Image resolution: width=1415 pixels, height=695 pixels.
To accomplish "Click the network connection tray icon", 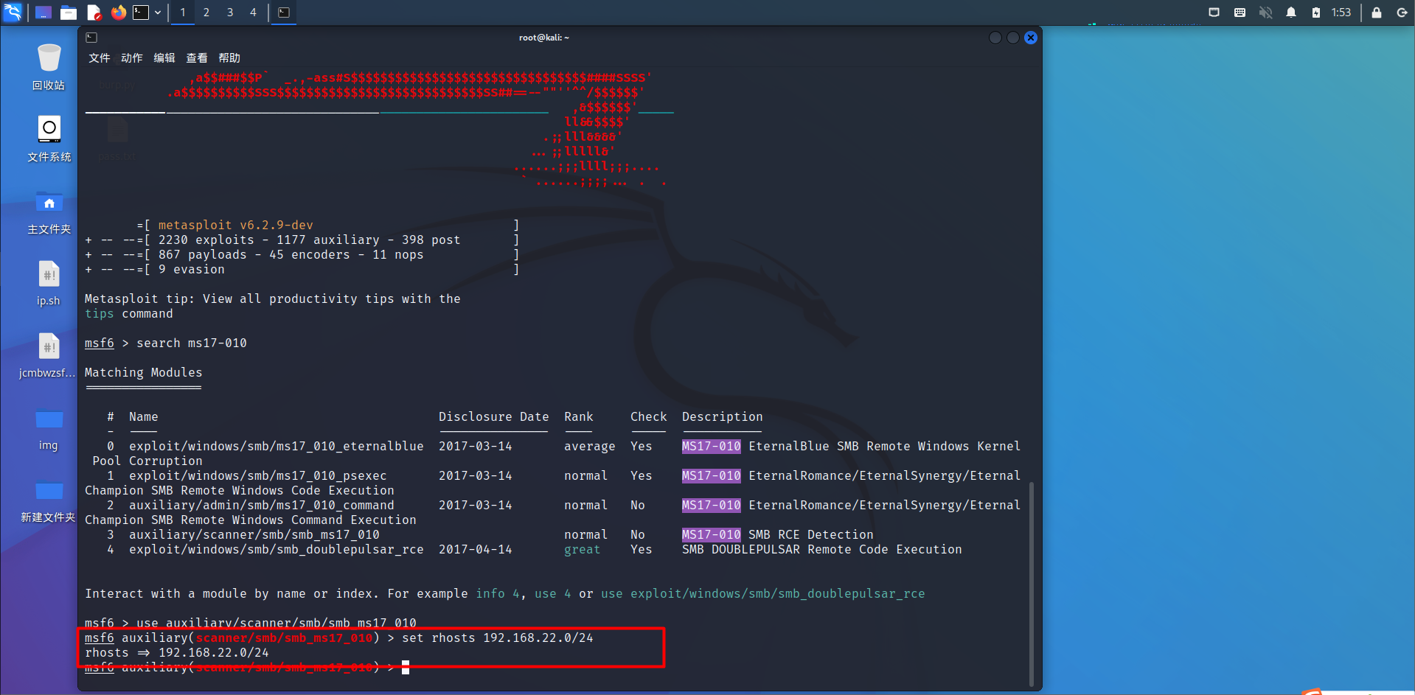I will 1214,13.
